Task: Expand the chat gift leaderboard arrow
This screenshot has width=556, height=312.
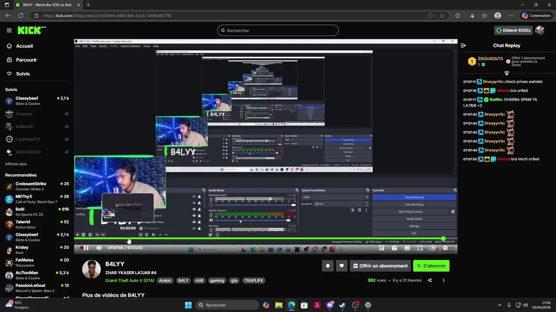Action: pos(506,73)
